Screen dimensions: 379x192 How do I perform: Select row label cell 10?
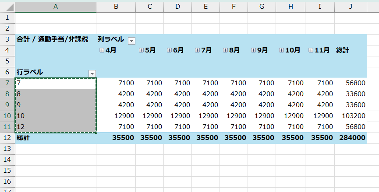[56, 116]
